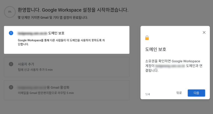Click the yellow lock icon
This screenshot has height=114, width=213.
coord(147,38)
